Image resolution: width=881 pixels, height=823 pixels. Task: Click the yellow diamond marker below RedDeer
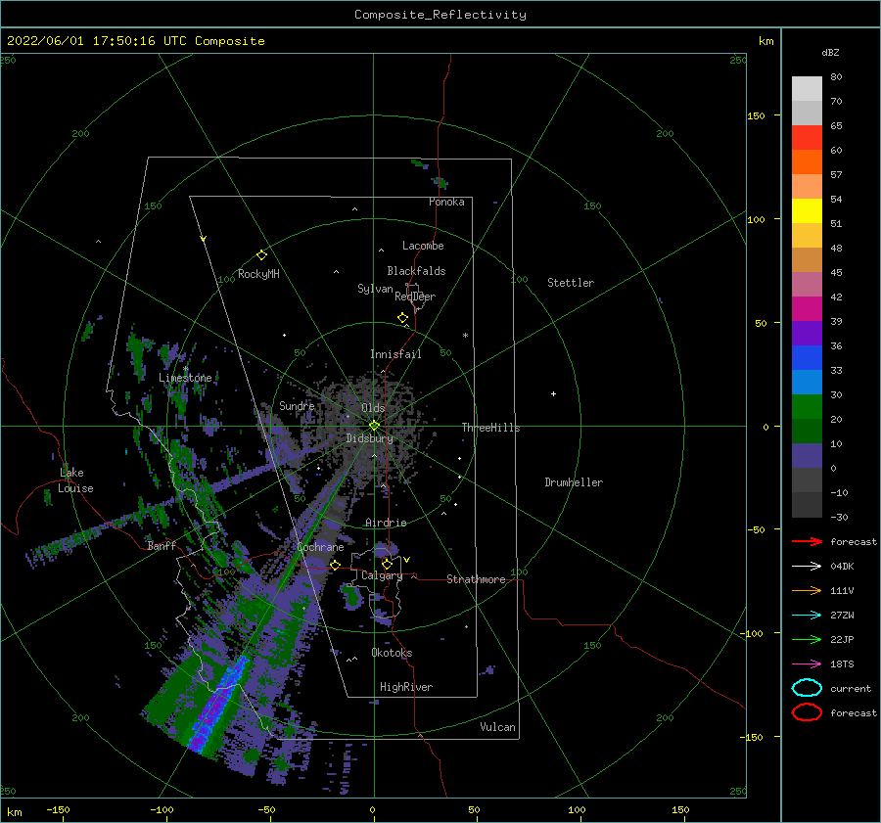pos(403,318)
